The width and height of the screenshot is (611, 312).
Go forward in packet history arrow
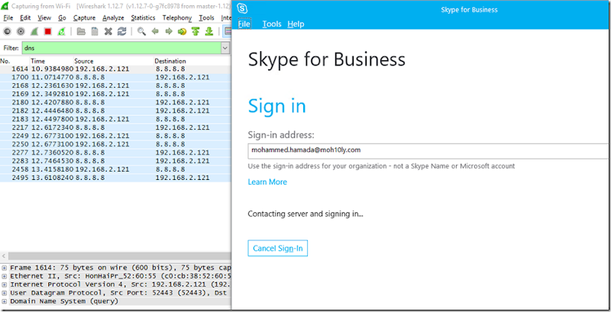pyautogui.click(x=169, y=31)
